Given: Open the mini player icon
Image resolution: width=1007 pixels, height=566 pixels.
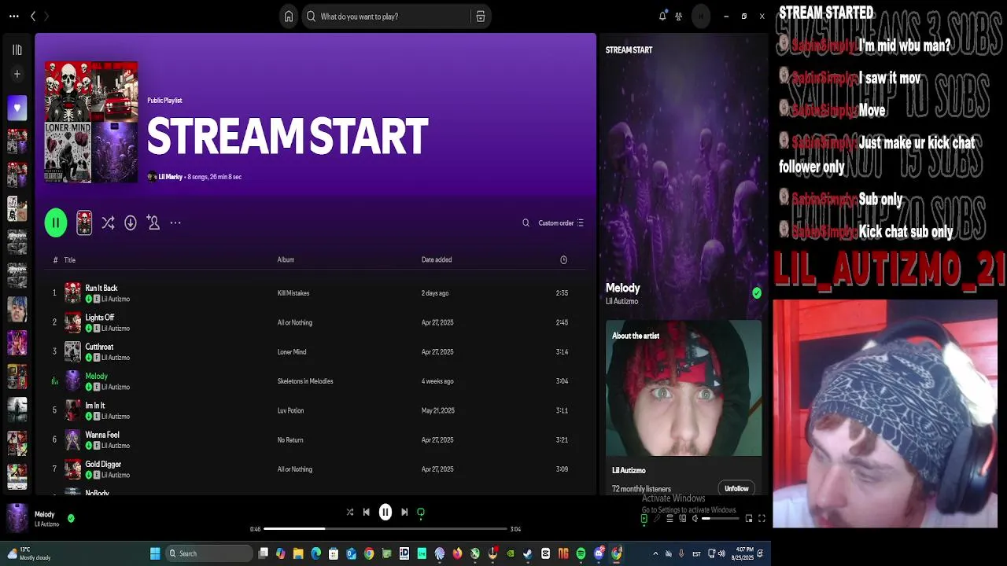Looking at the screenshot, I should point(749,519).
